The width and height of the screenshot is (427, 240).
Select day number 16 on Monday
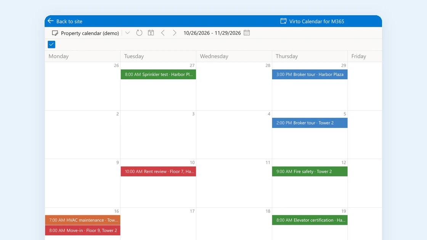point(116,211)
